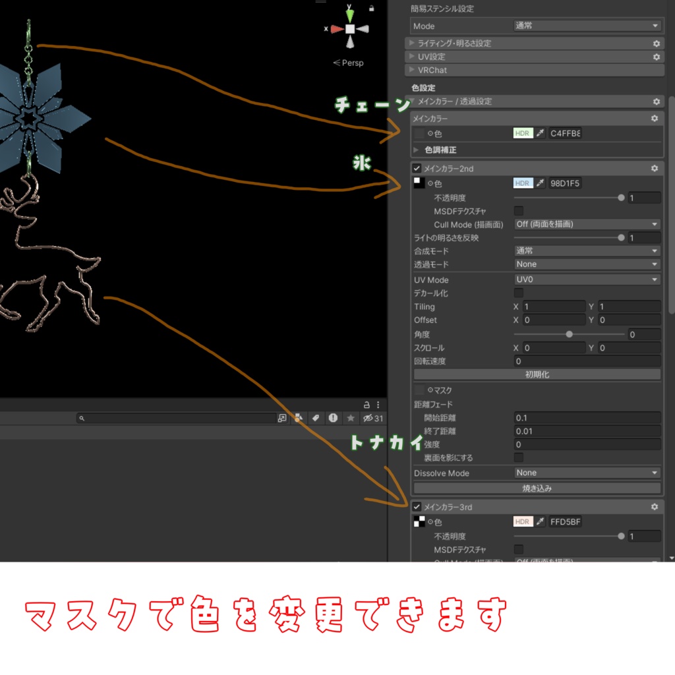Click the inspector vertical scrollbar
Image resolution: width=675 pixels, height=675 pixels.
point(672,205)
